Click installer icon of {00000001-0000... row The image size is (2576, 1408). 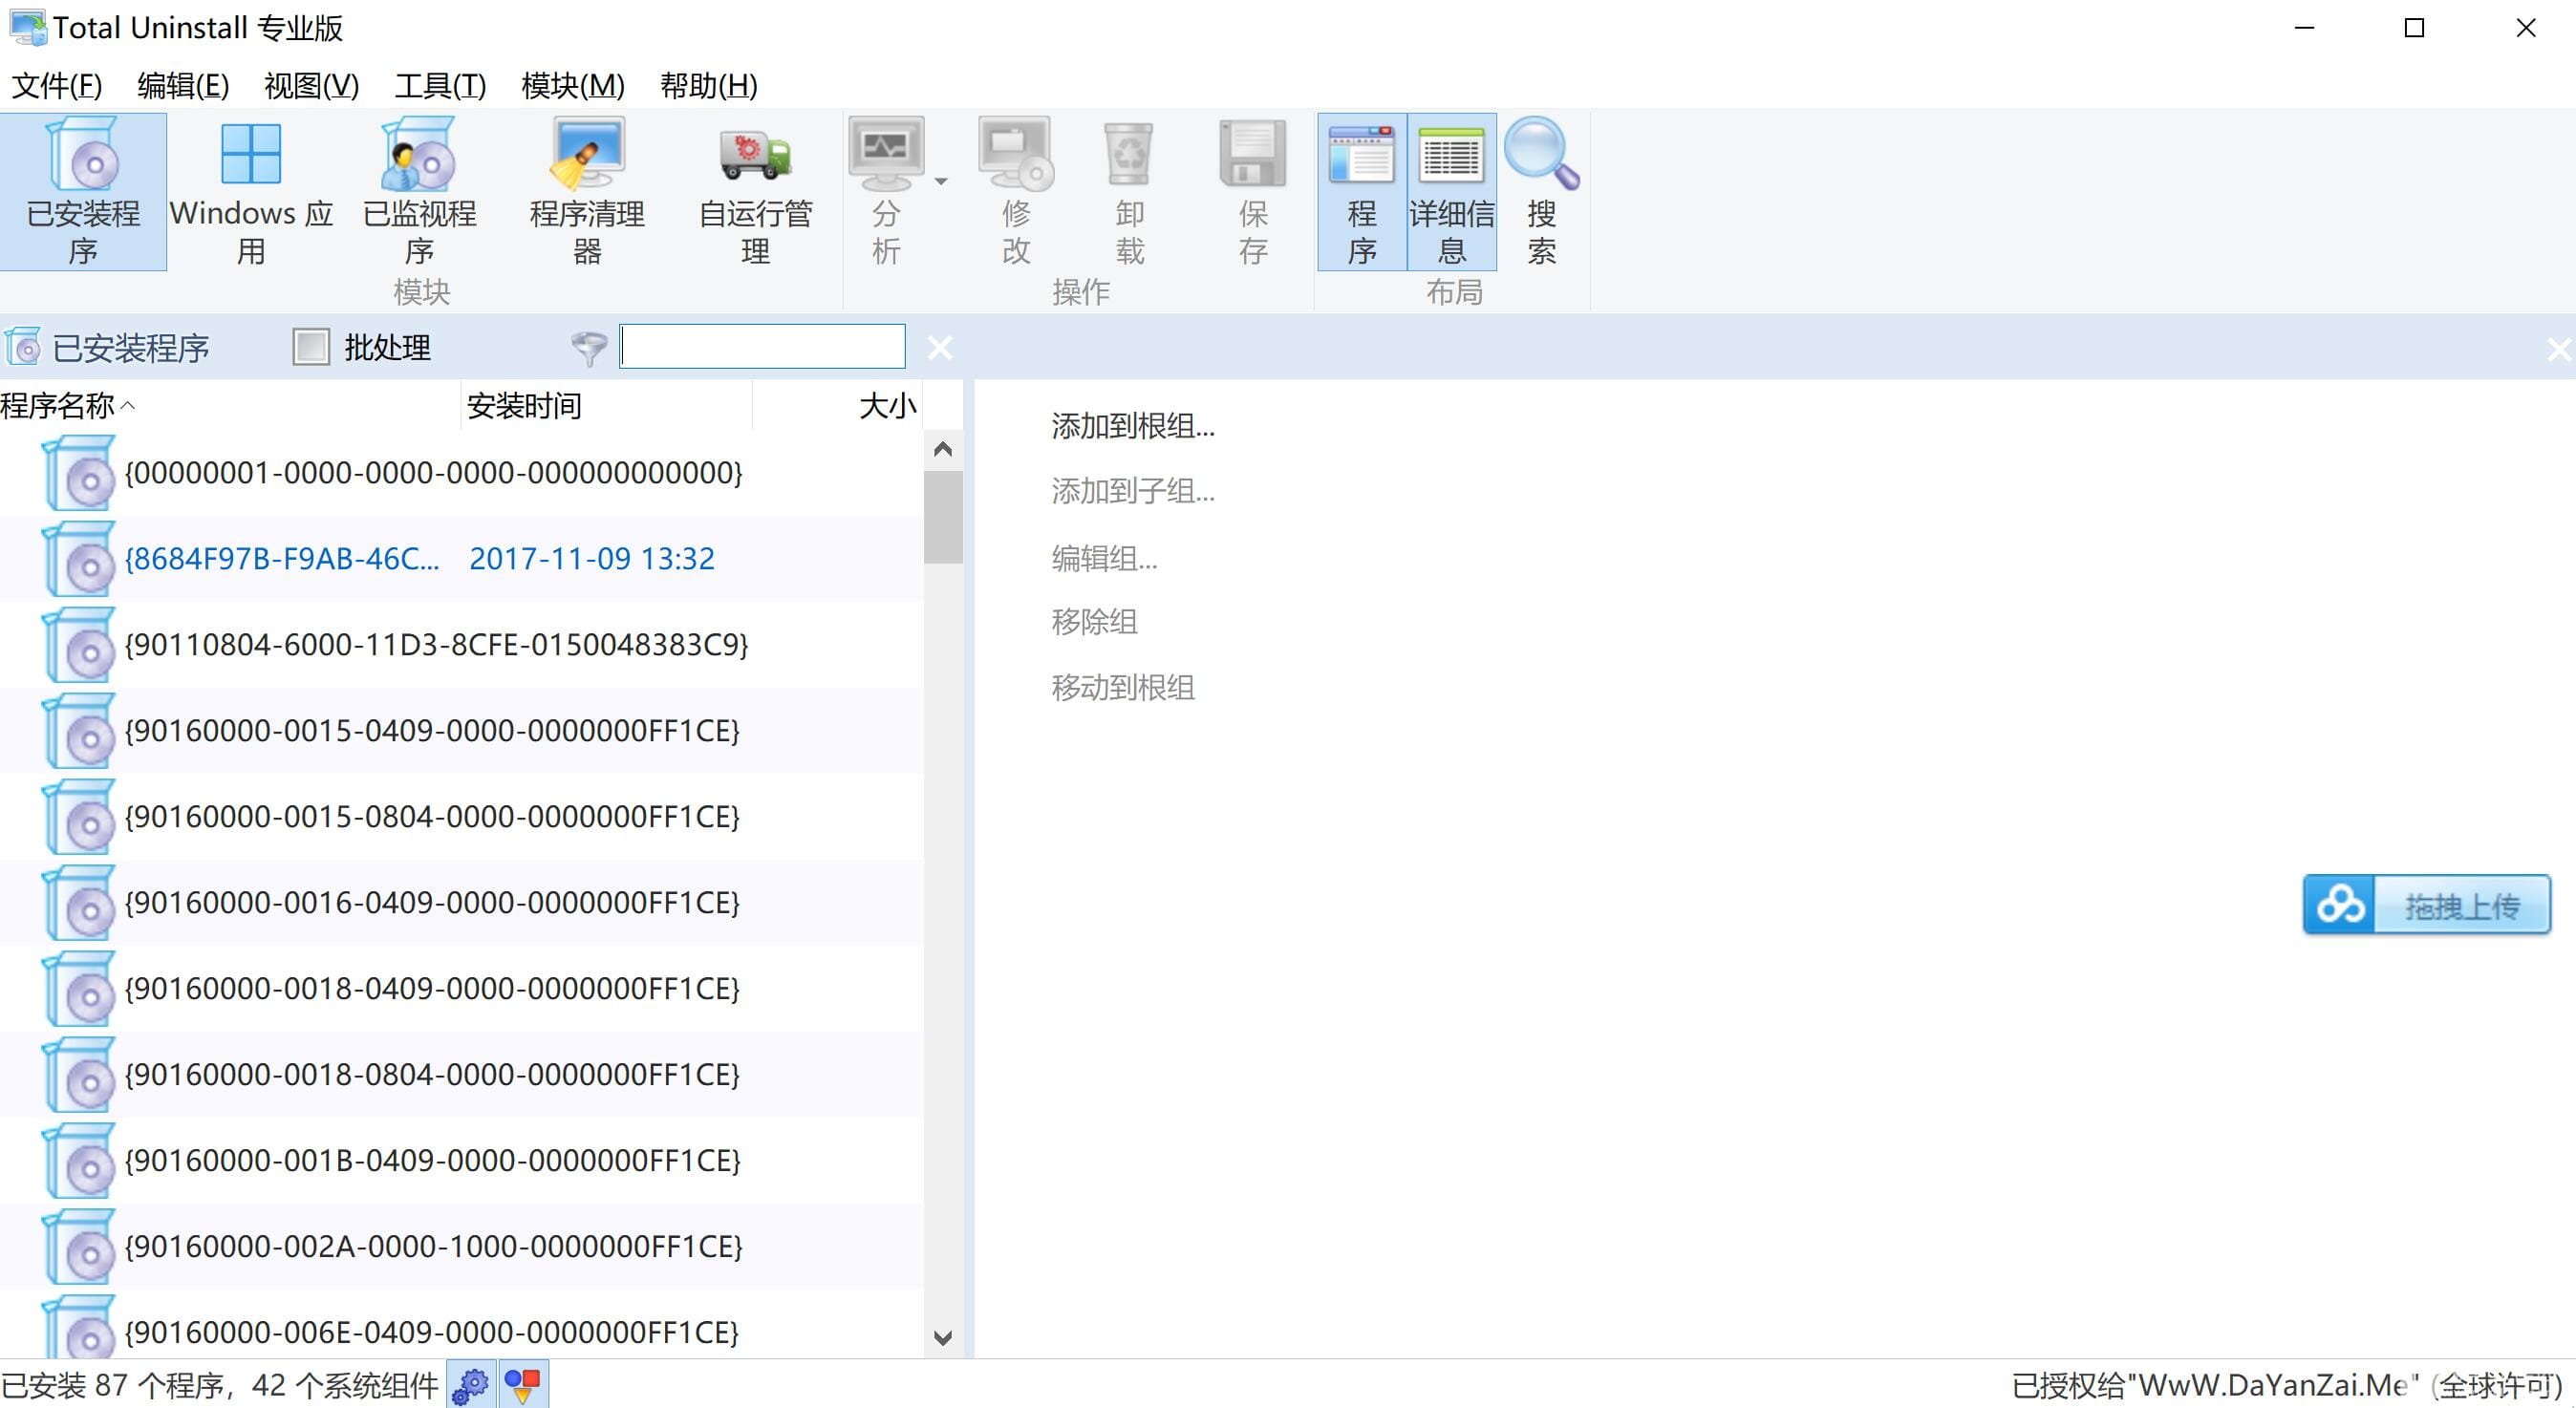79,473
